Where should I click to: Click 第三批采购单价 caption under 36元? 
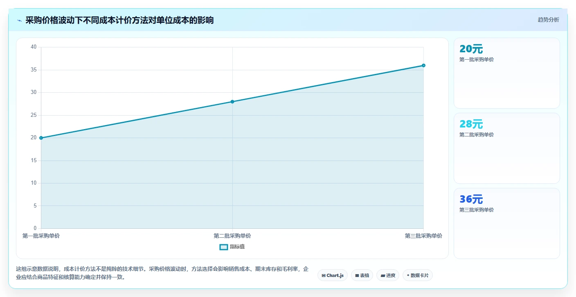[477, 210]
